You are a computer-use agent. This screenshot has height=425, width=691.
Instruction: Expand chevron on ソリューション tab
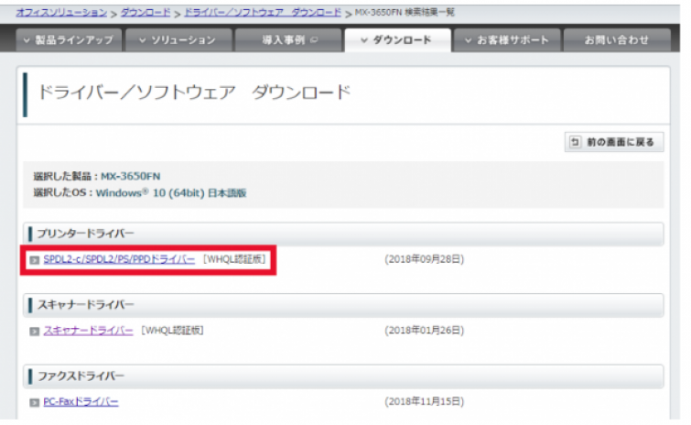click(x=143, y=40)
